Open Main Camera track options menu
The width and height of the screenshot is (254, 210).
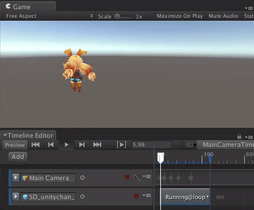pyautogui.click(x=147, y=177)
